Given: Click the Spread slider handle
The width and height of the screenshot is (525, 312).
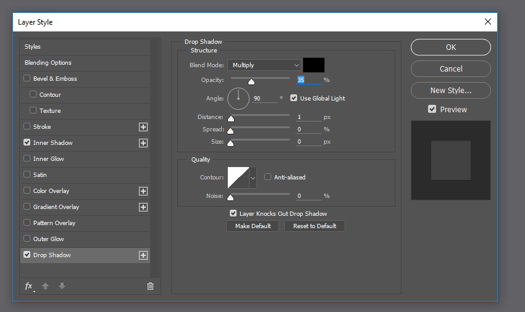Looking at the screenshot, I should tap(230, 131).
